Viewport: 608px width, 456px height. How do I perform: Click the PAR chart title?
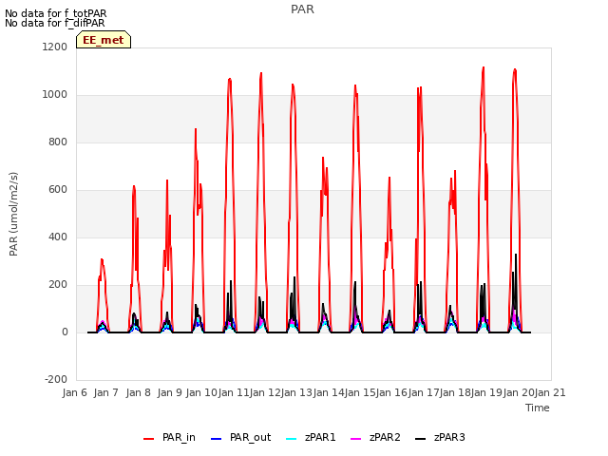[x=302, y=9]
